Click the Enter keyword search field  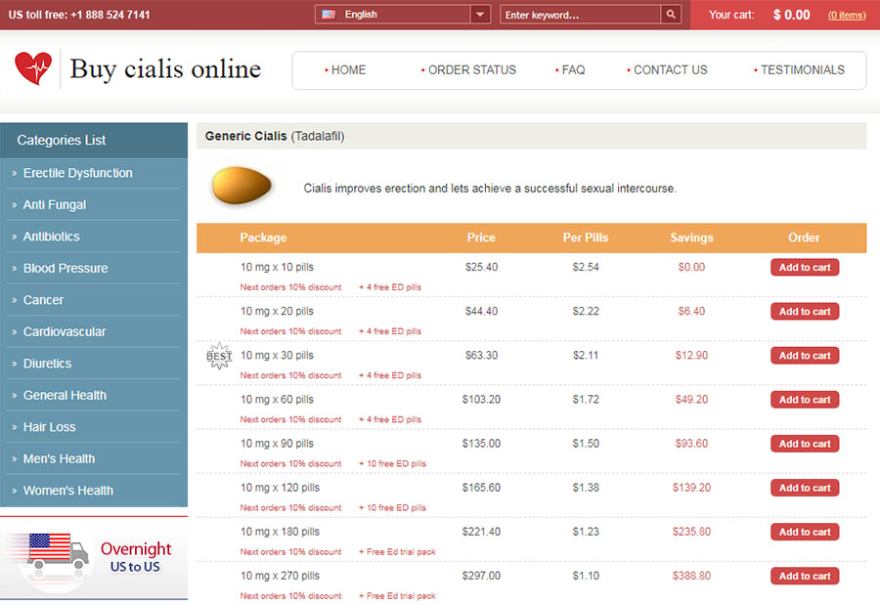pos(580,15)
